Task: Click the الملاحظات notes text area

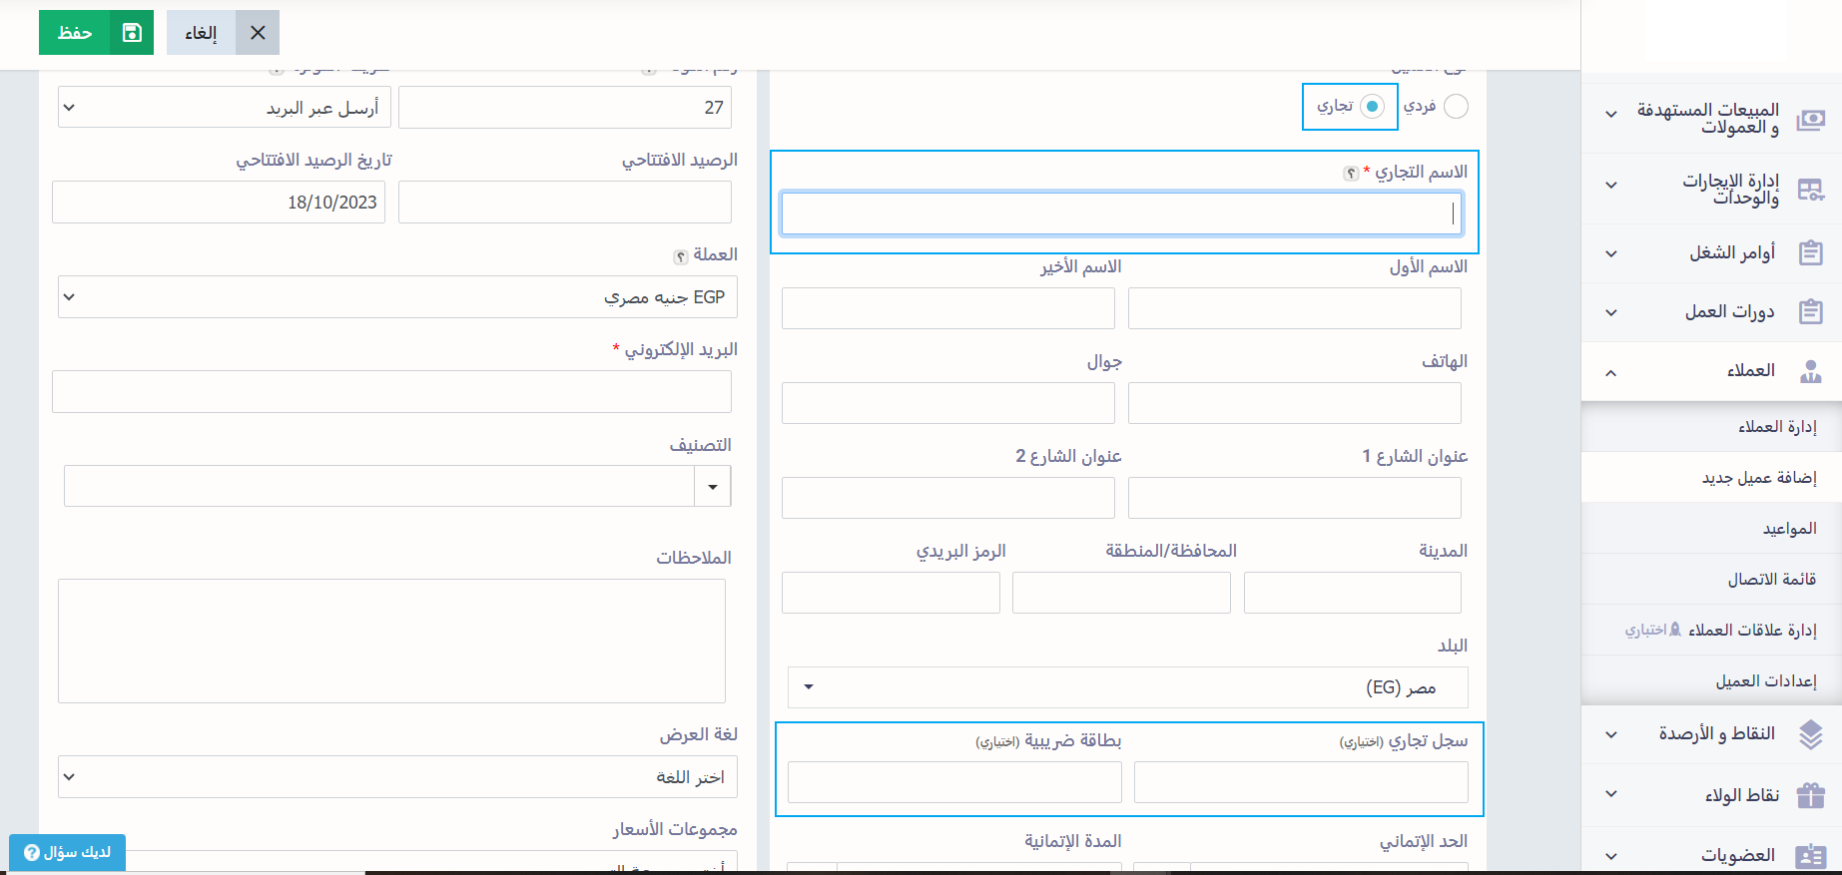Action: (391, 641)
